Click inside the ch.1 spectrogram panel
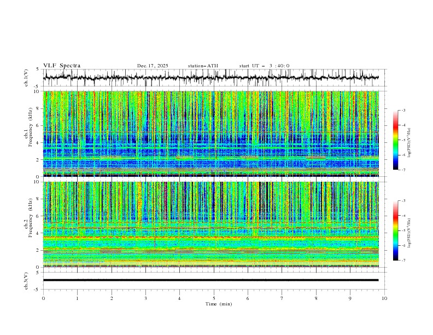The width and height of the screenshot is (433, 335). 213,134
